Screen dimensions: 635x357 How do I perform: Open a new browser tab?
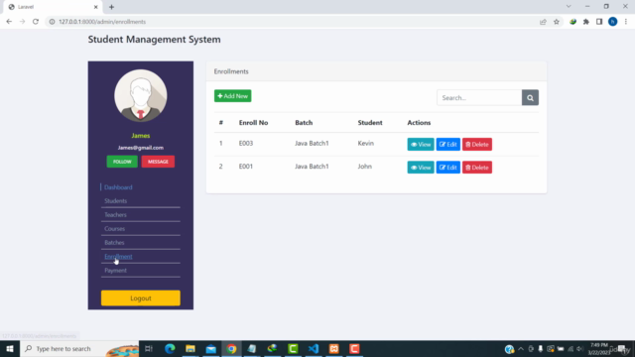click(x=111, y=7)
